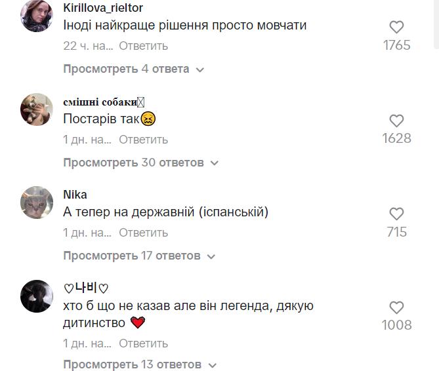The width and height of the screenshot is (439, 371).
Task: Like the 'Постарів так' comment heart
Action: pos(396,121)
